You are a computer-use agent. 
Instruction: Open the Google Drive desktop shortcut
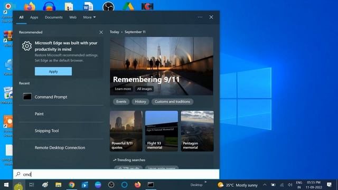click(128, 6)
